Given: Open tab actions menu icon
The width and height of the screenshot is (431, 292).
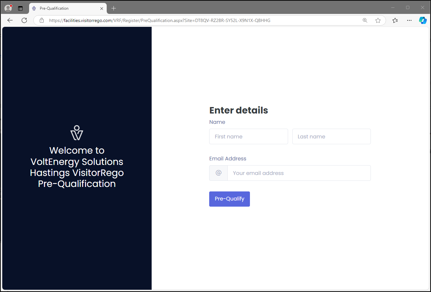Looking at the screenshot, I should 20,8.
